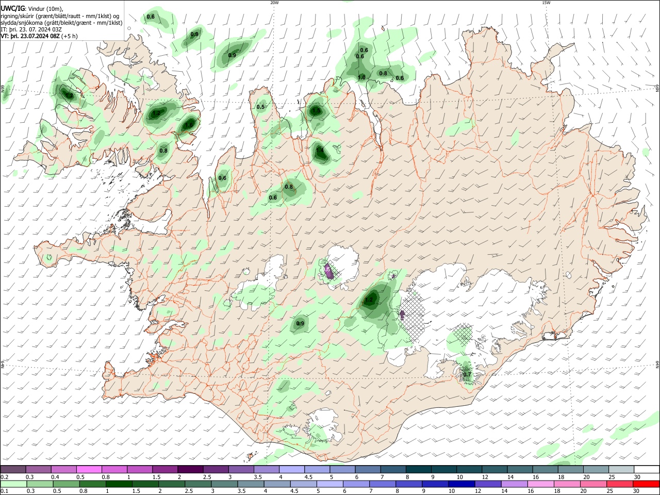Viewport: 660px width, 495px height.
Task: Click the 16 pale pink swatch, lower legend row
Action: pos(541,484)
